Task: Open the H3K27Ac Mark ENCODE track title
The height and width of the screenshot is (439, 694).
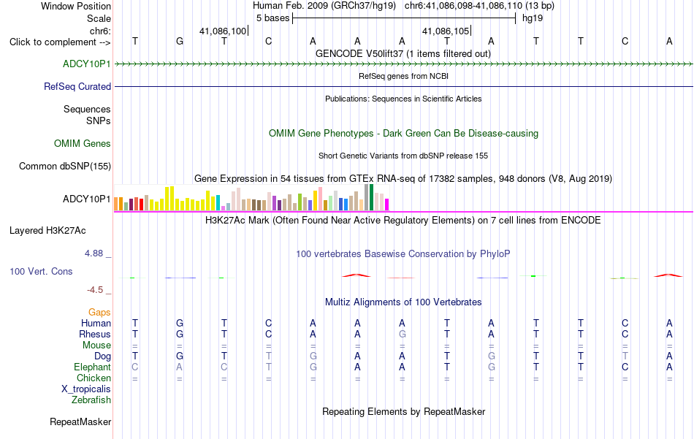Action: tap(403, 221)
